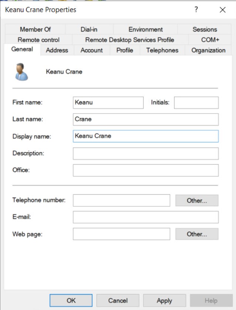Focus the Initials text box
The height and width of the screenshot is (310, 236).
[196, 103]
